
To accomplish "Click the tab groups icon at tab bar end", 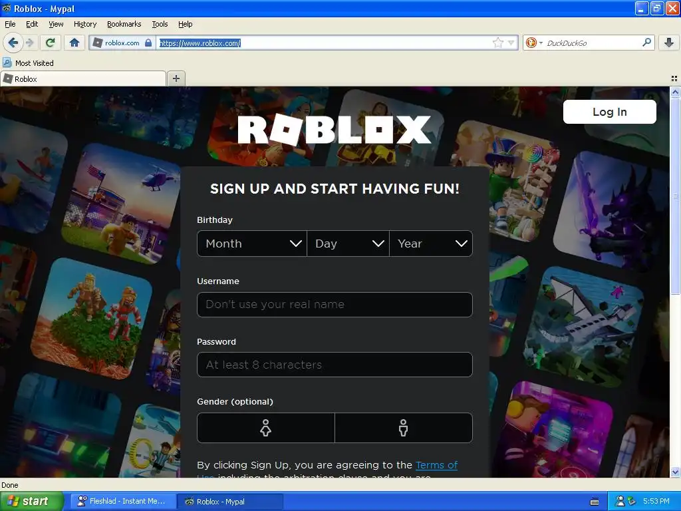I will (x=674, y=79).
